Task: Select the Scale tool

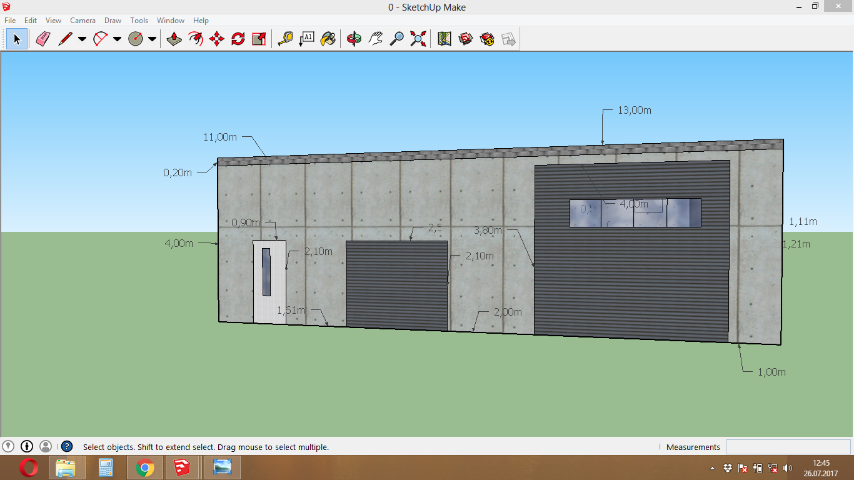Action: pos(259,39)
